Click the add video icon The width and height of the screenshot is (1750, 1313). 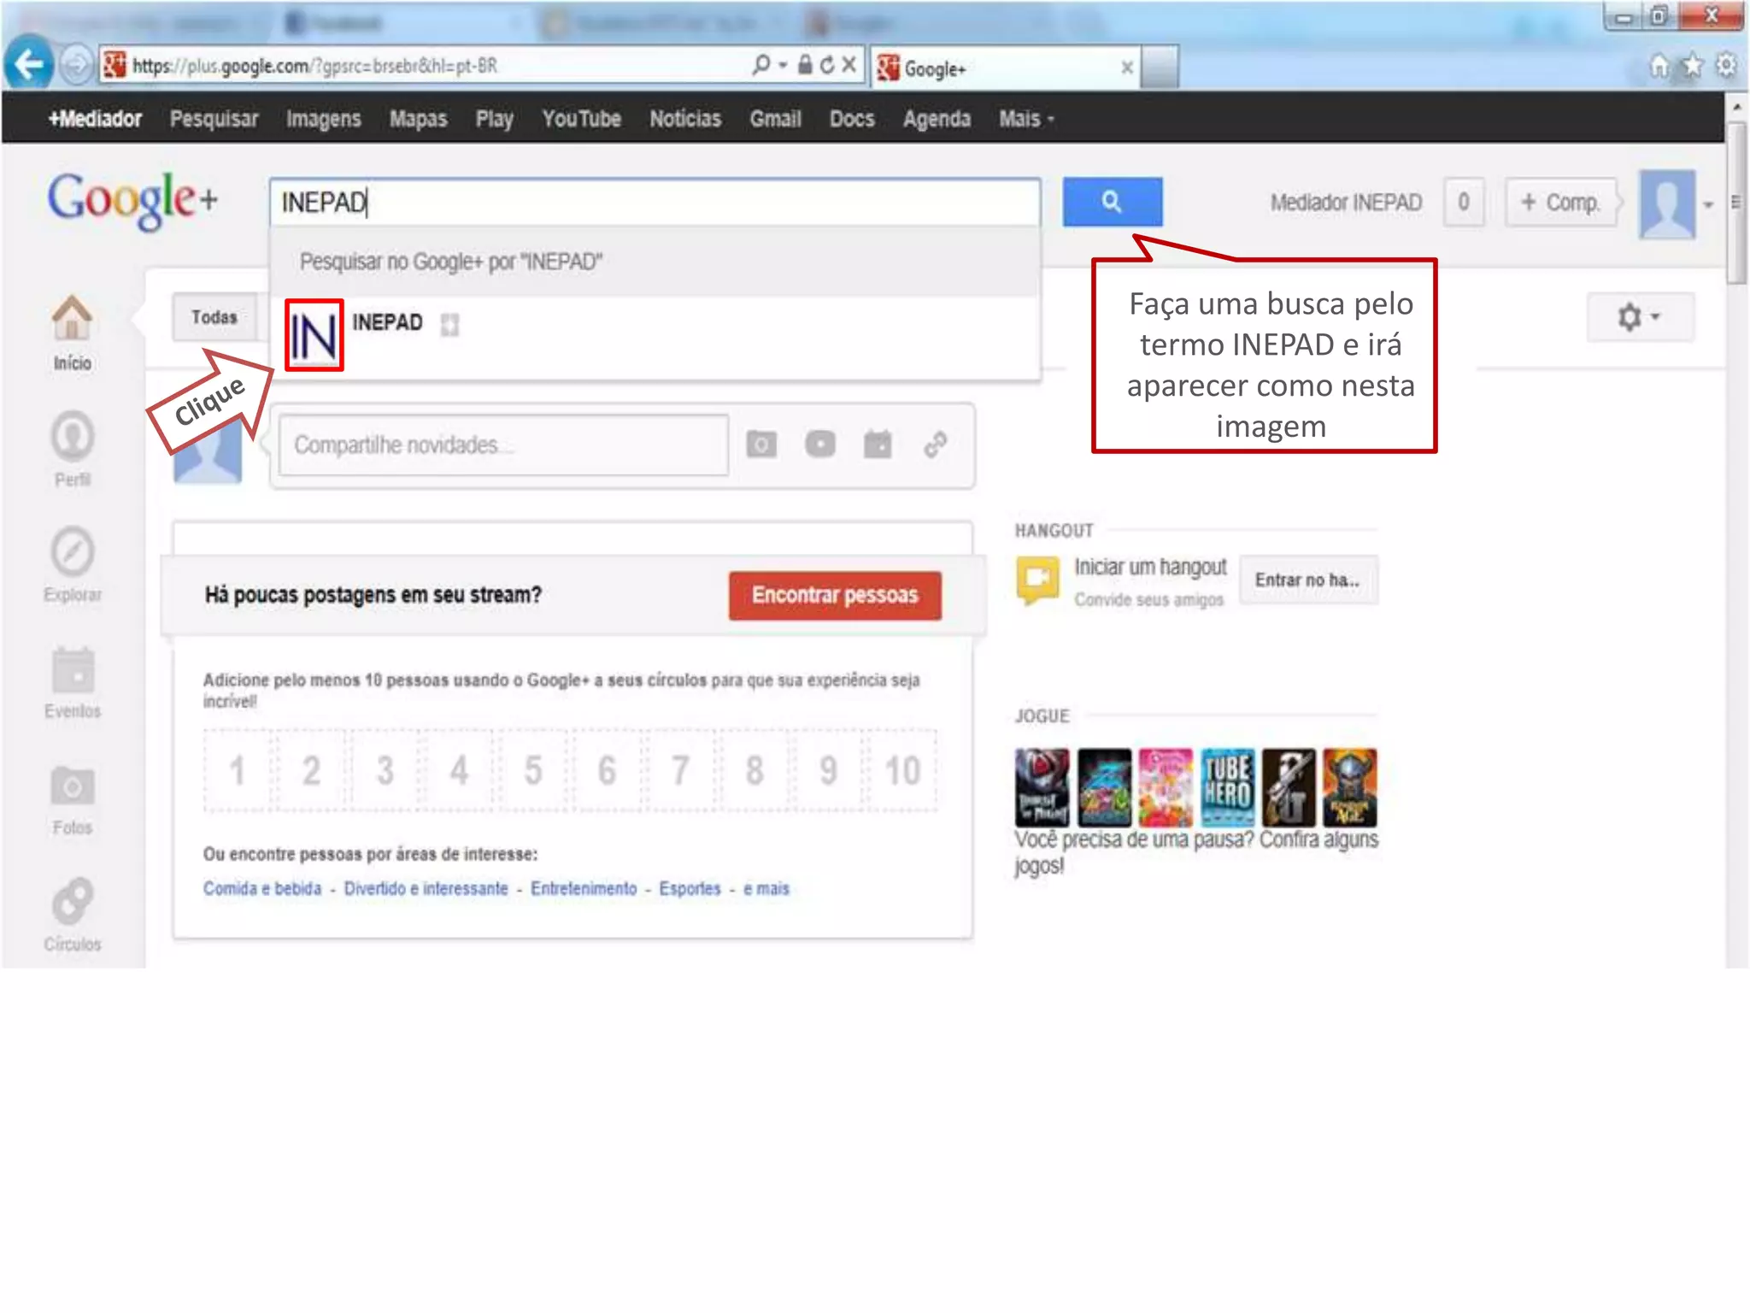point(819,445)
